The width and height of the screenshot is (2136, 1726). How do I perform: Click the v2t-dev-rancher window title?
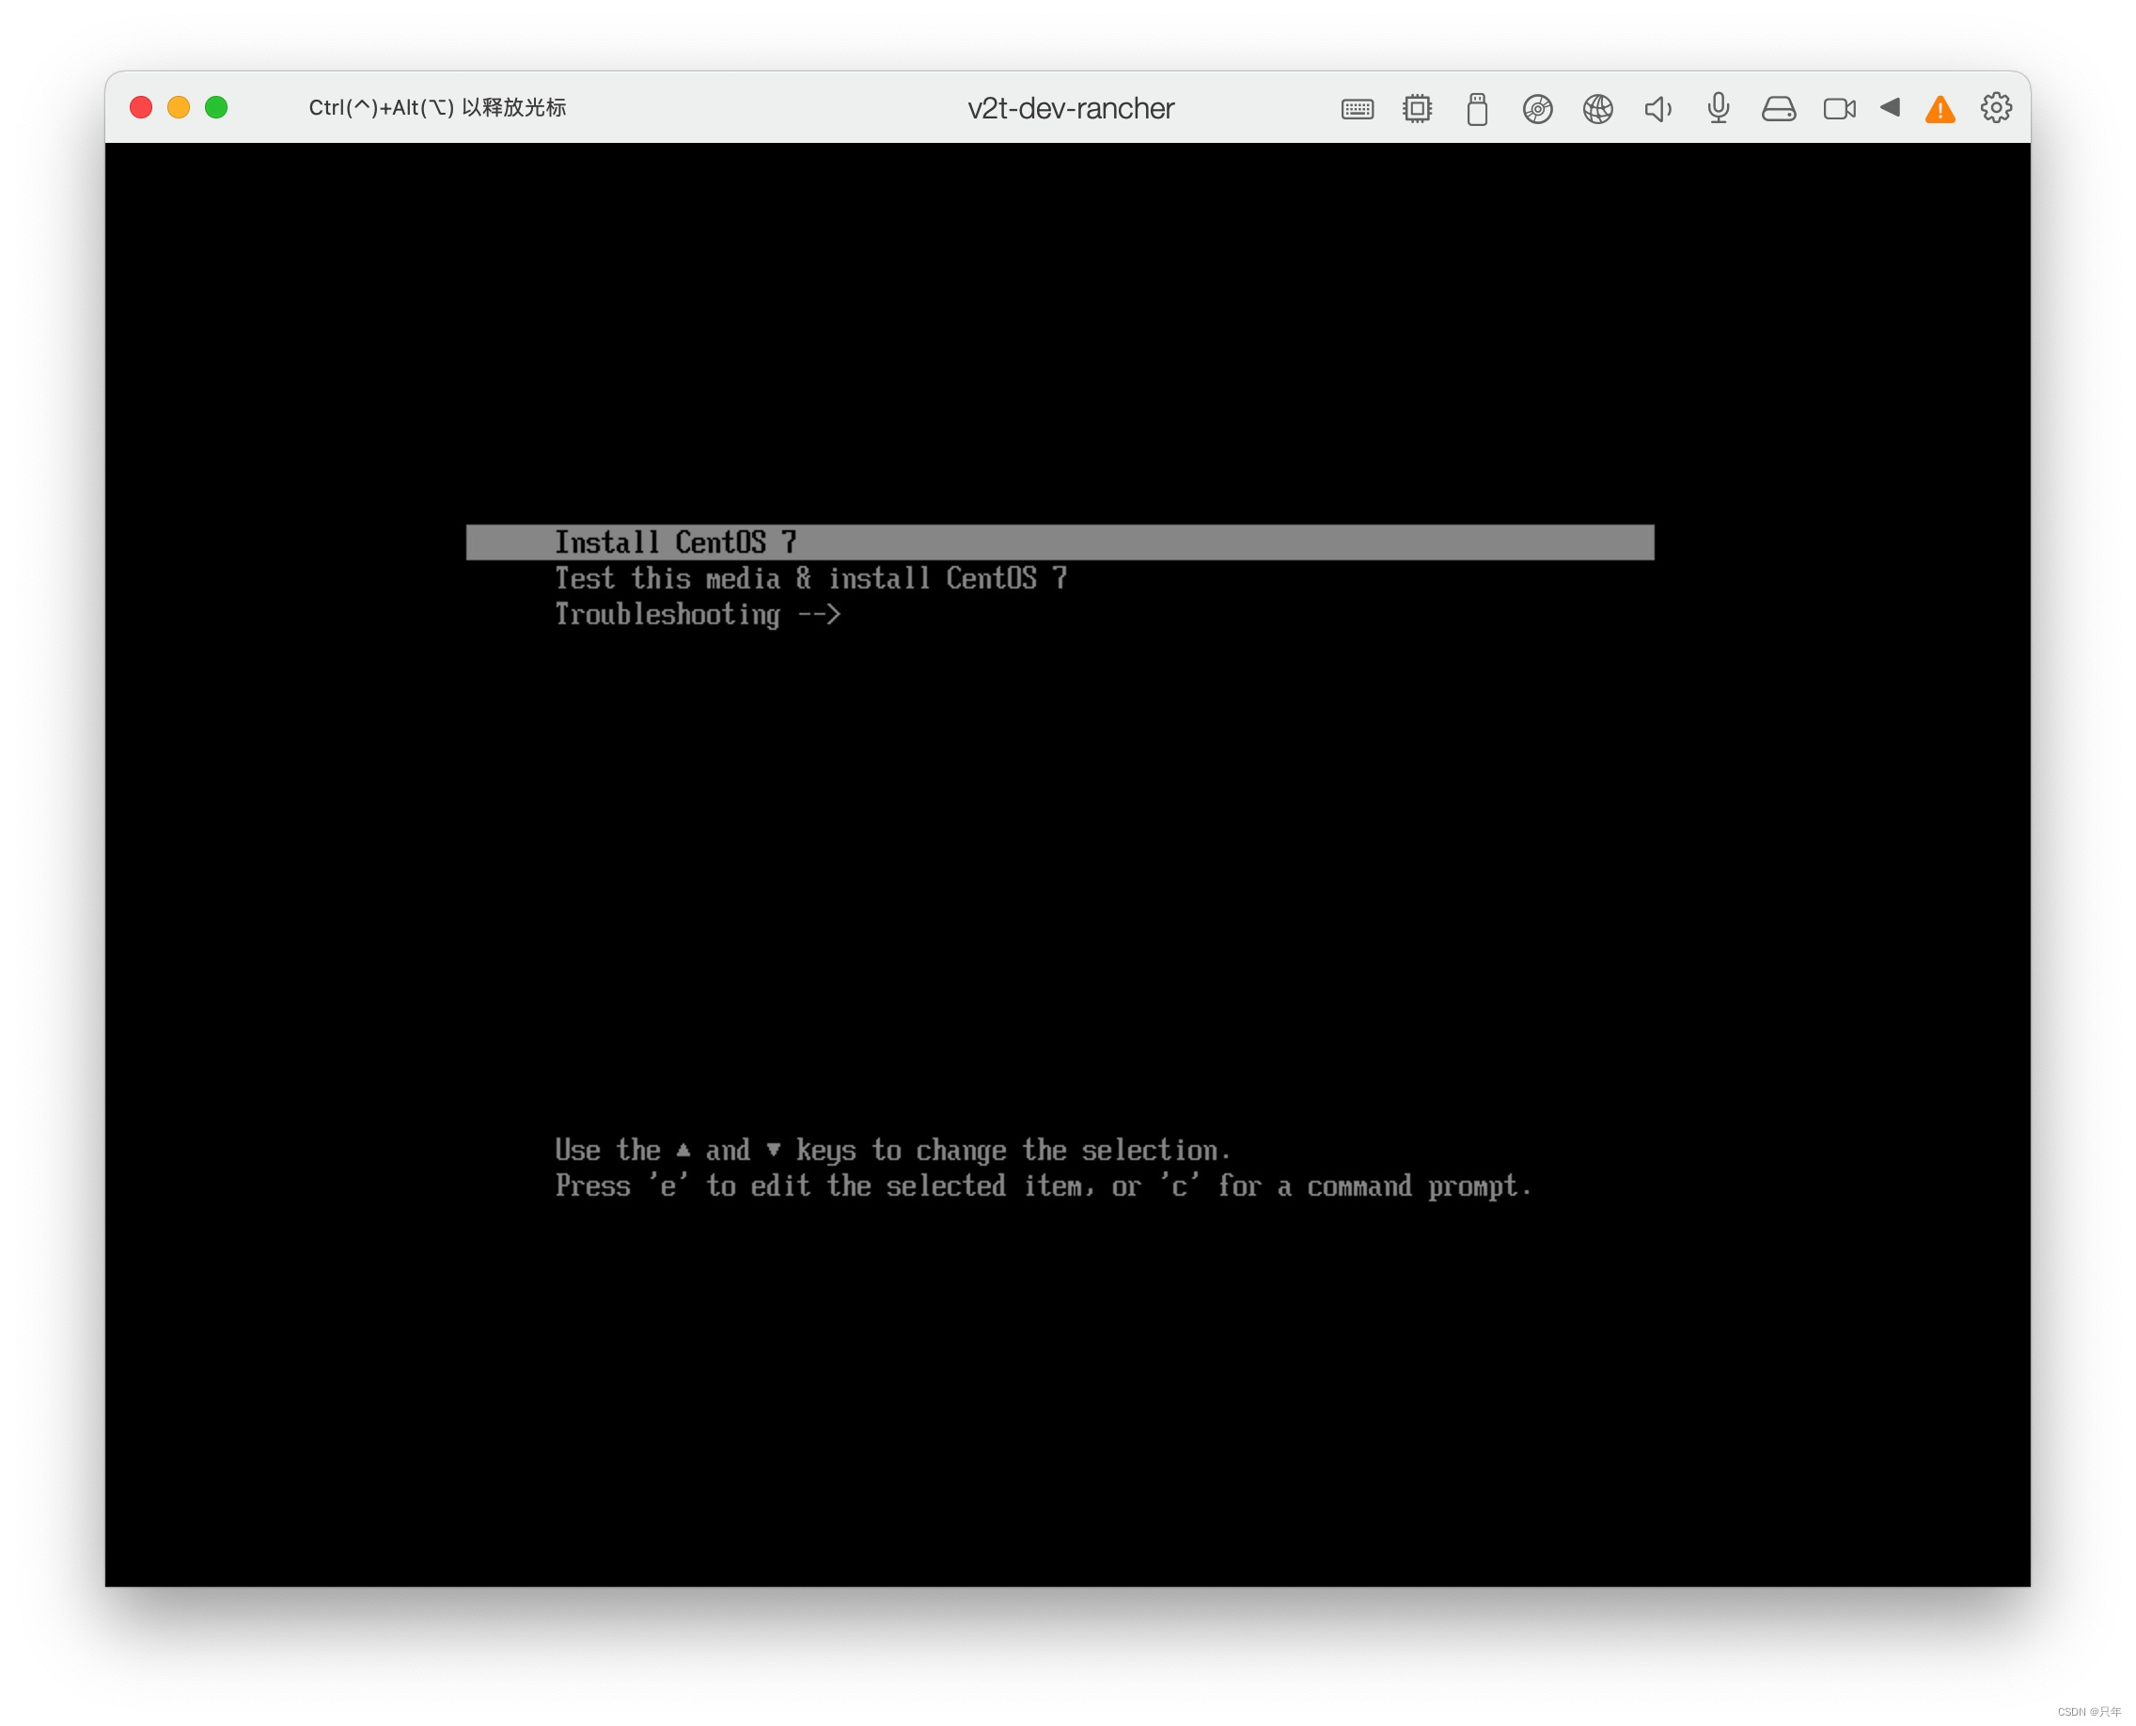click(1070, 108)
